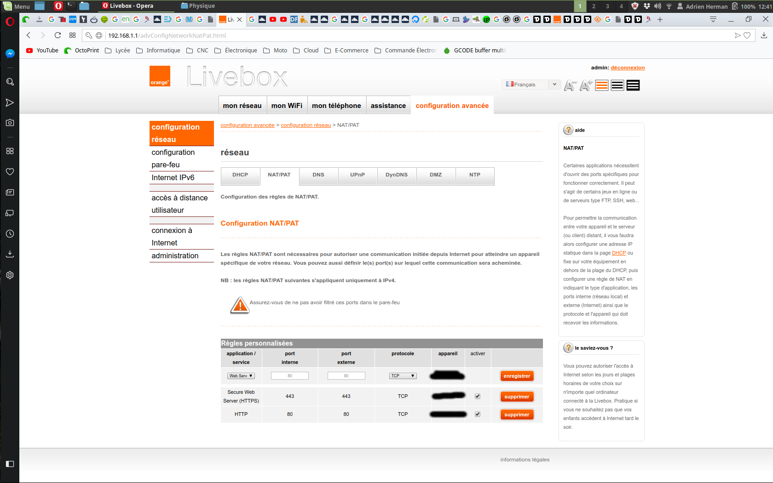This screenshot has height=483, width=773.
Task: Send page to My Flow from address bar
Action: tap(738, 35)
